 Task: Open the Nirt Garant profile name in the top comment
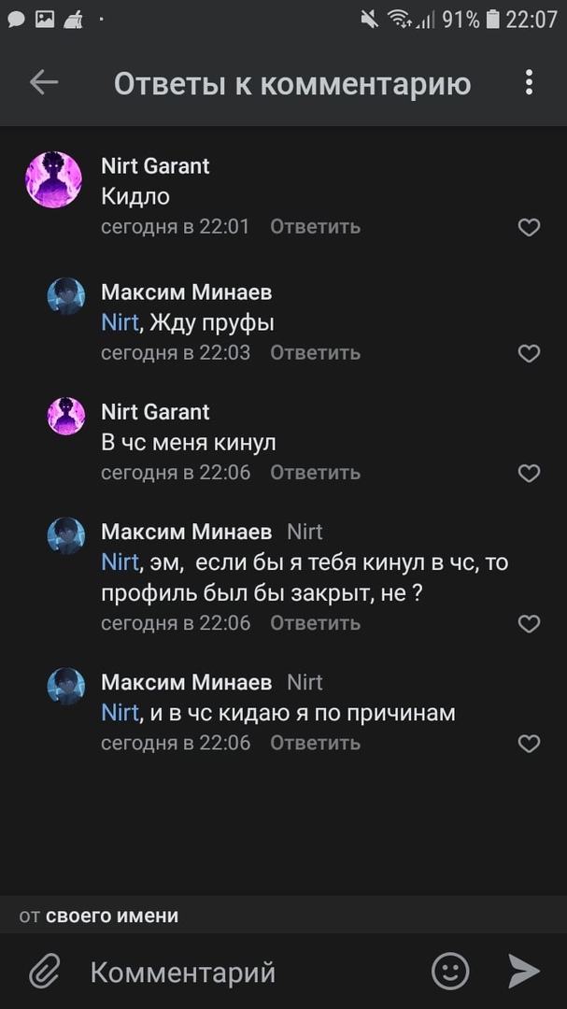click(x=155, y=166)
